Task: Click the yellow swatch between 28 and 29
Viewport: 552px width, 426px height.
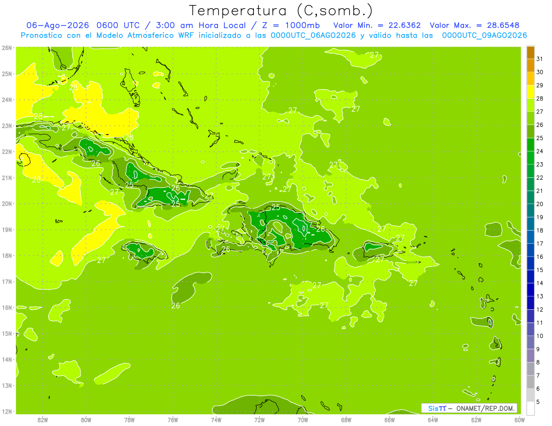Action: (x=530, y=92)
